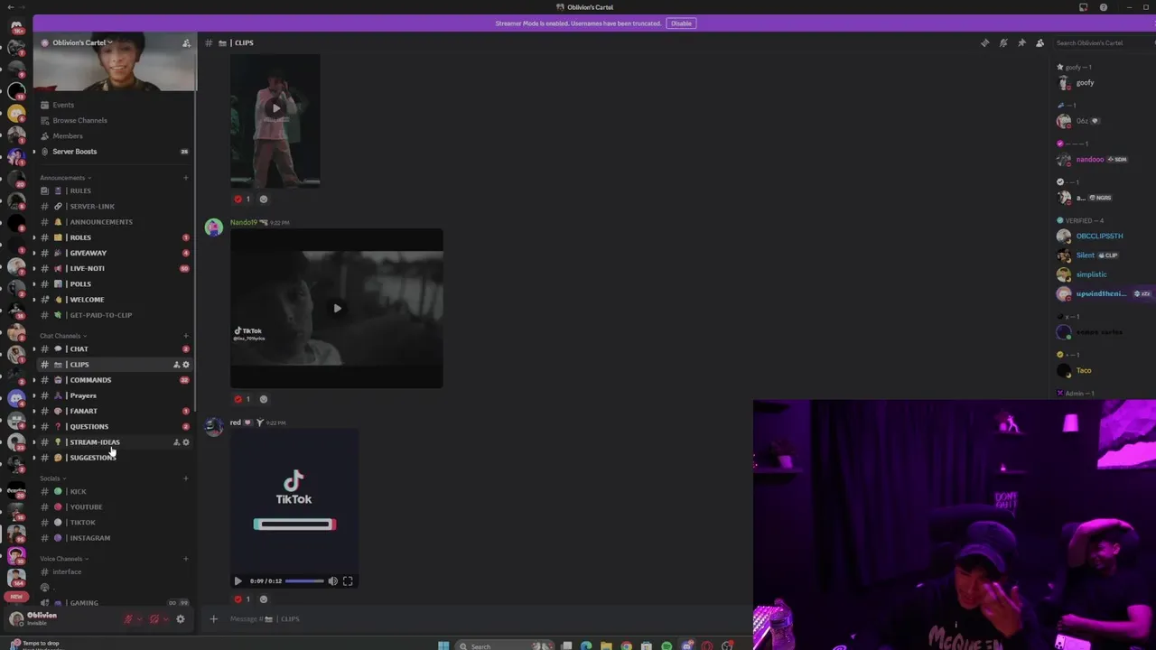Mute red's video volume icon
1156x650 pixels.
[x=332, y=581]
